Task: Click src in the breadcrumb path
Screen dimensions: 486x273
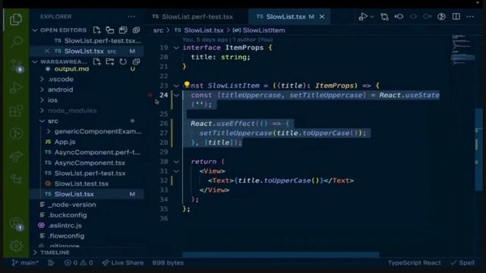Action: pos(158,30)
